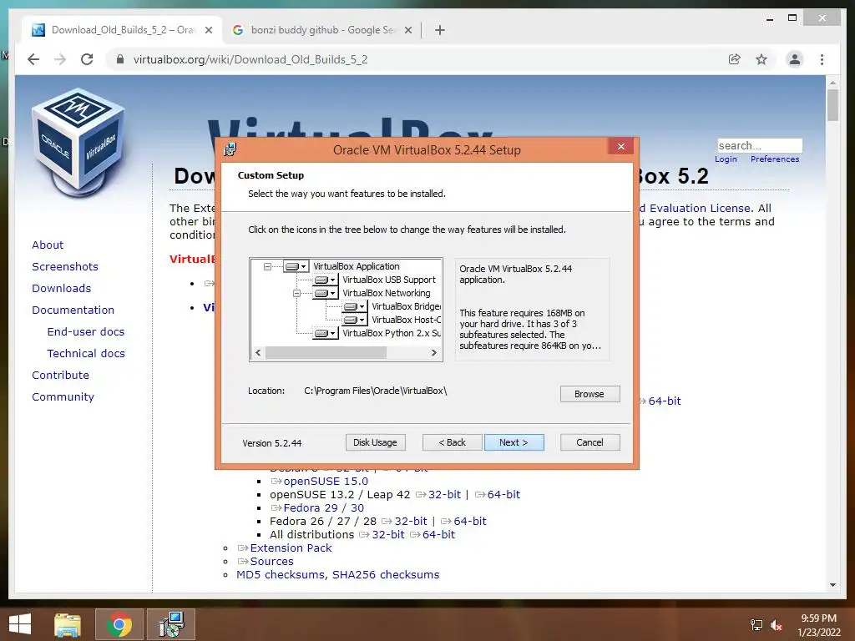The width and height of the screenshot is (855, 641).
Task: Open VirtualBox USB Support feature dropdown icon
Action: (x=326, y=280)
